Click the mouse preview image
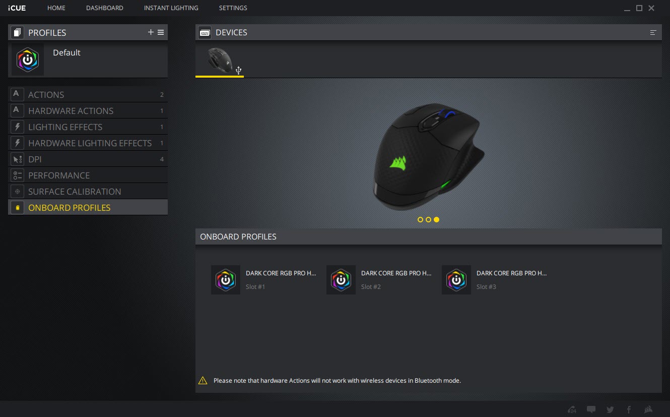Screen dimensions: 670x417 428,156
